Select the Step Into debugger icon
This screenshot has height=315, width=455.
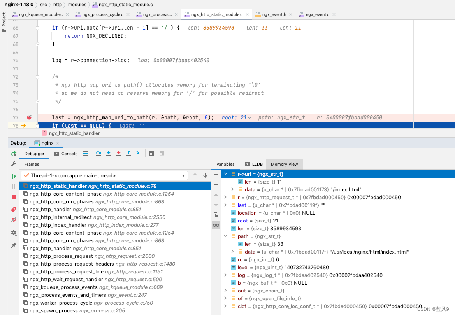[109, 153]
